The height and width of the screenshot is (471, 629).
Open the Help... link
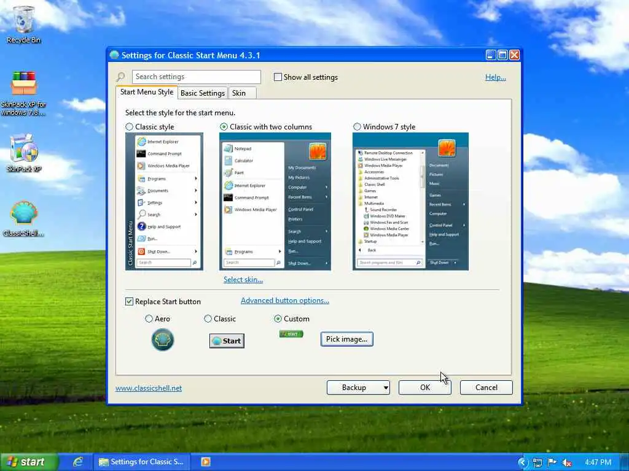pyautogui.click(x=496, y=77)
